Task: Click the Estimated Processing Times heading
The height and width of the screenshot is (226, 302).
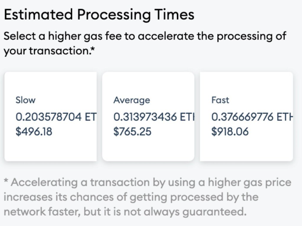Action: (x=99, y=15)
